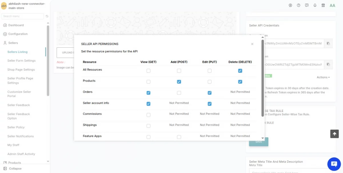Click the Sellers person icon in the sidebar
Screen dimensions: 343x173
pyautogui.click(x=5, y=43)
